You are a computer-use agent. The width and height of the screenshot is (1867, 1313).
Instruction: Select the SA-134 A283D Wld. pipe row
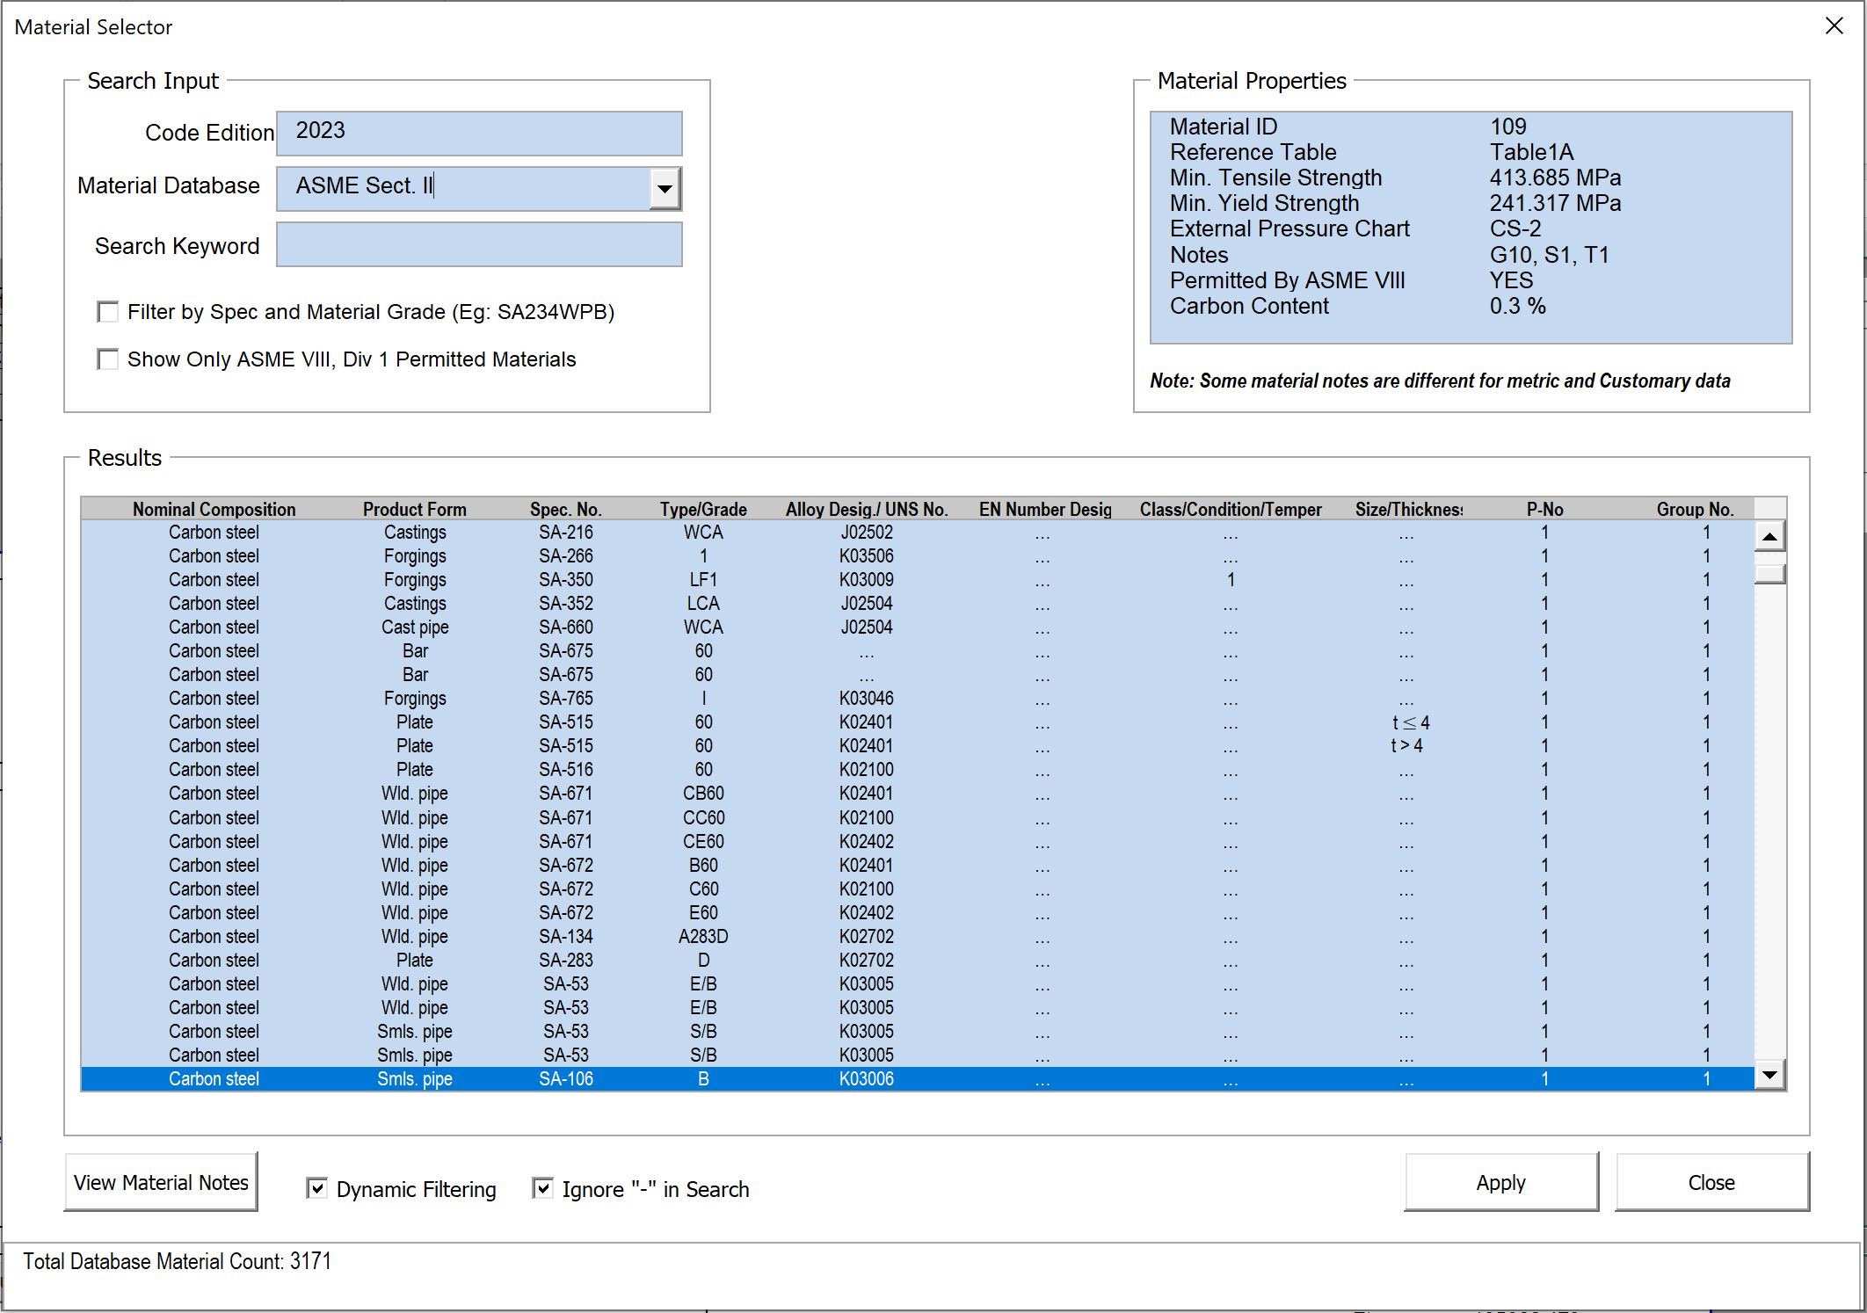tap(565, 936)
